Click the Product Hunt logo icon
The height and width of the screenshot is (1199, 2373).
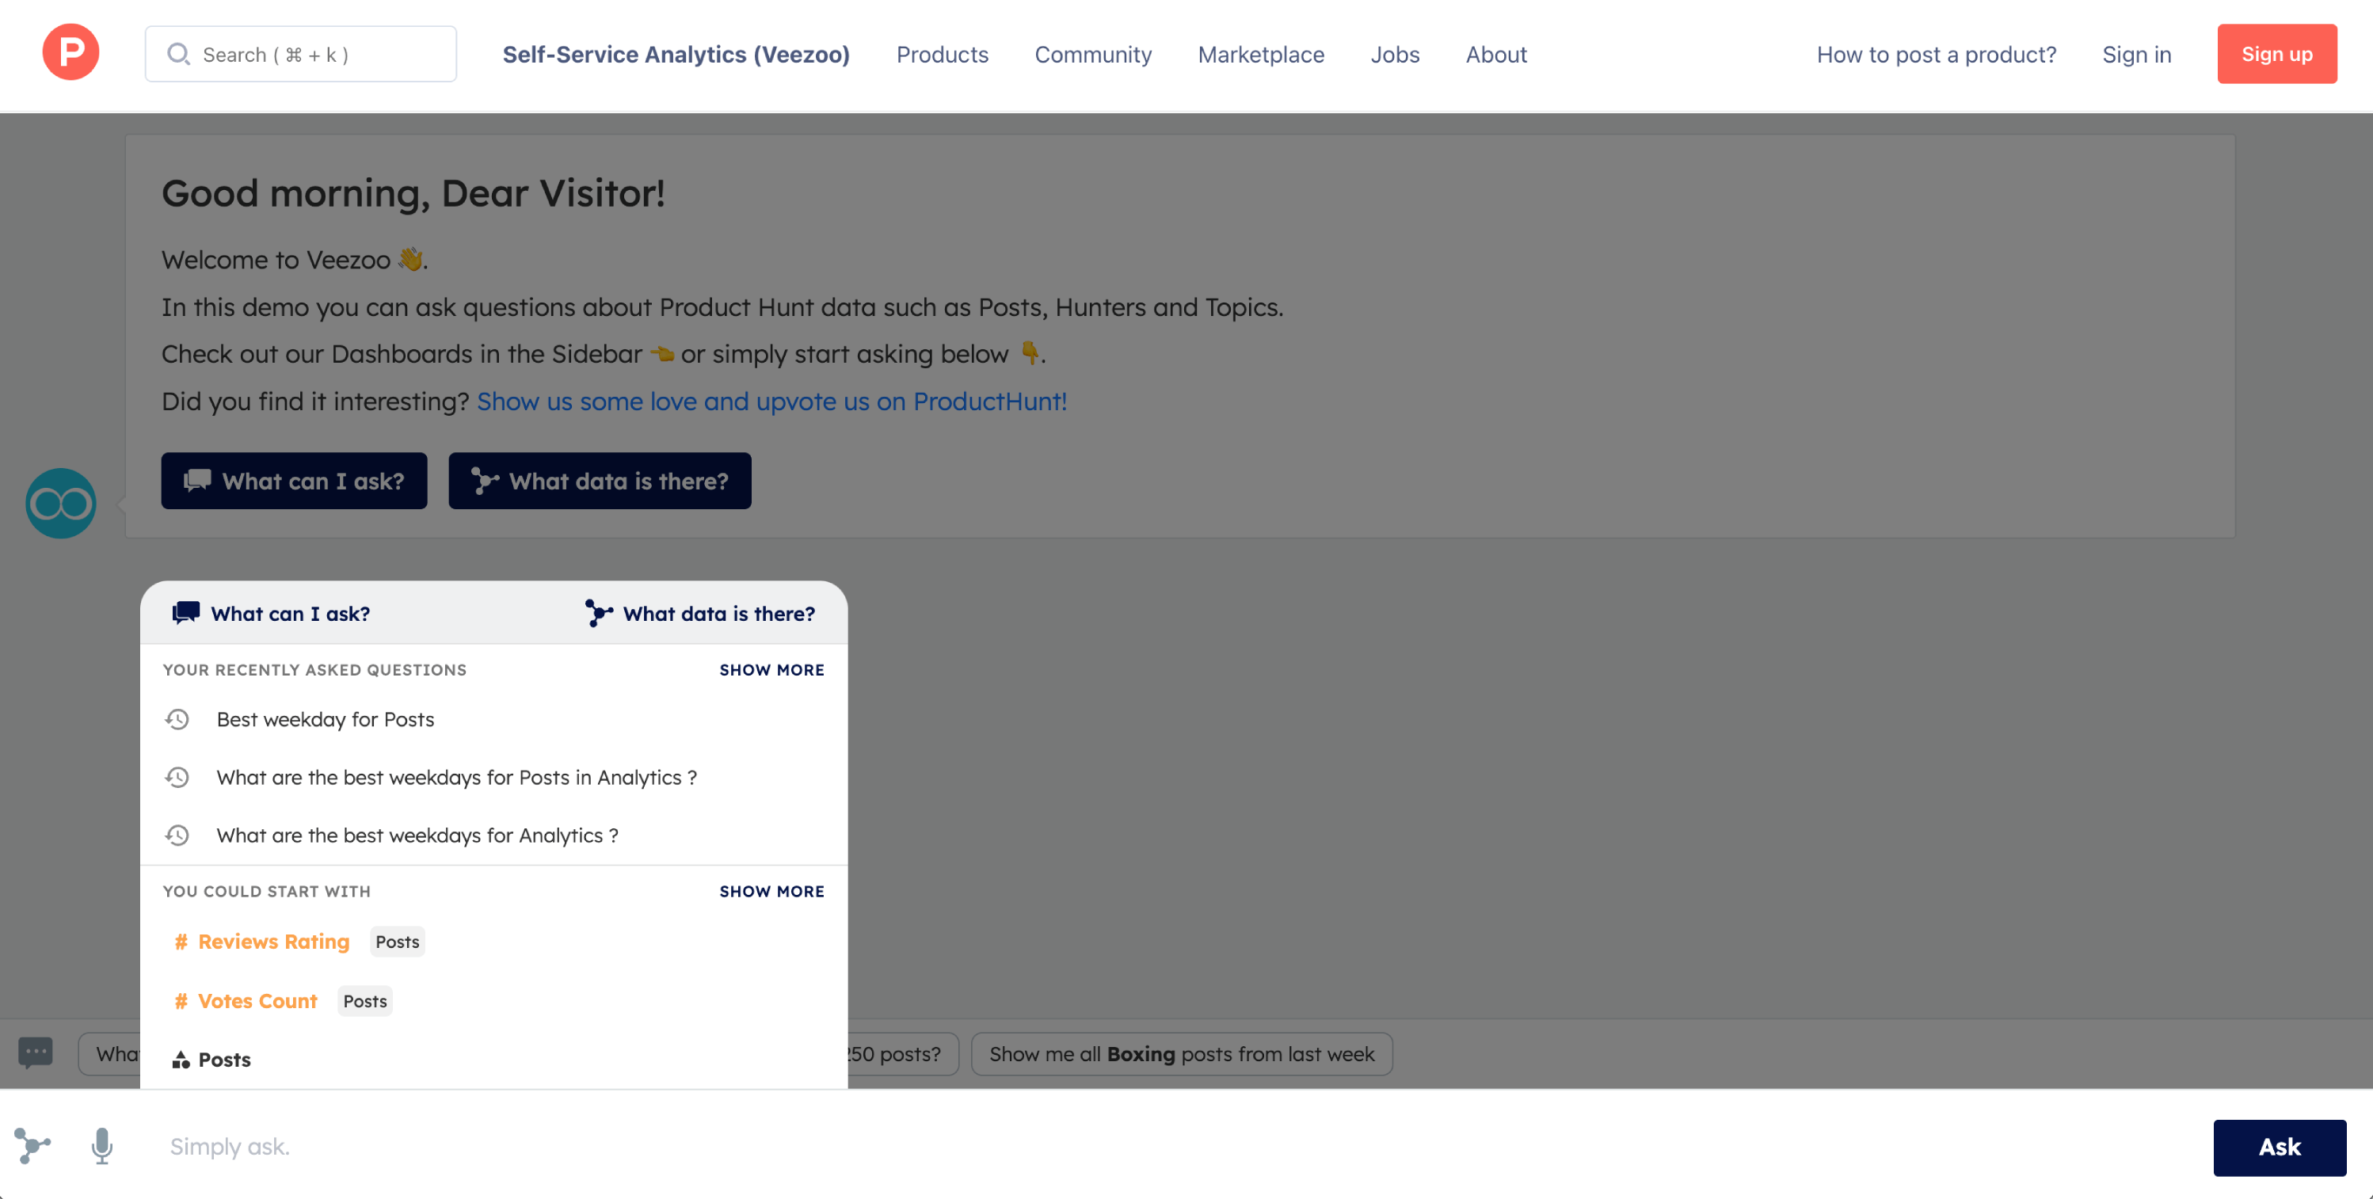[71, 52]
